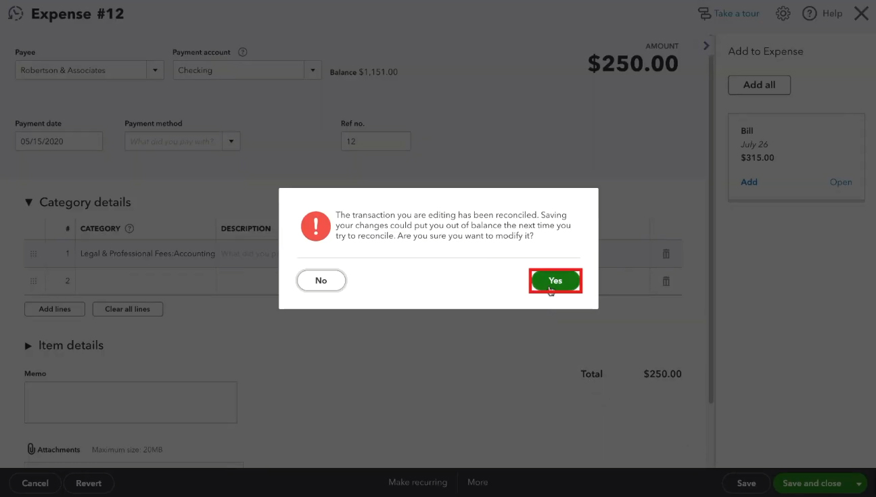Collapse the Category details section
This screenshot has width=876, height=497.
28,202
